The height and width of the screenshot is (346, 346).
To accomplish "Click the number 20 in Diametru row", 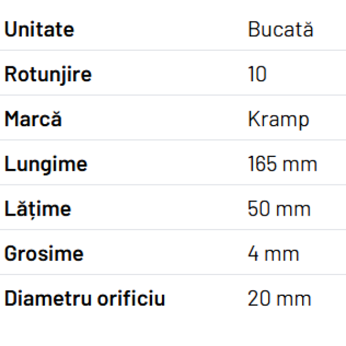I will [258, 299].
